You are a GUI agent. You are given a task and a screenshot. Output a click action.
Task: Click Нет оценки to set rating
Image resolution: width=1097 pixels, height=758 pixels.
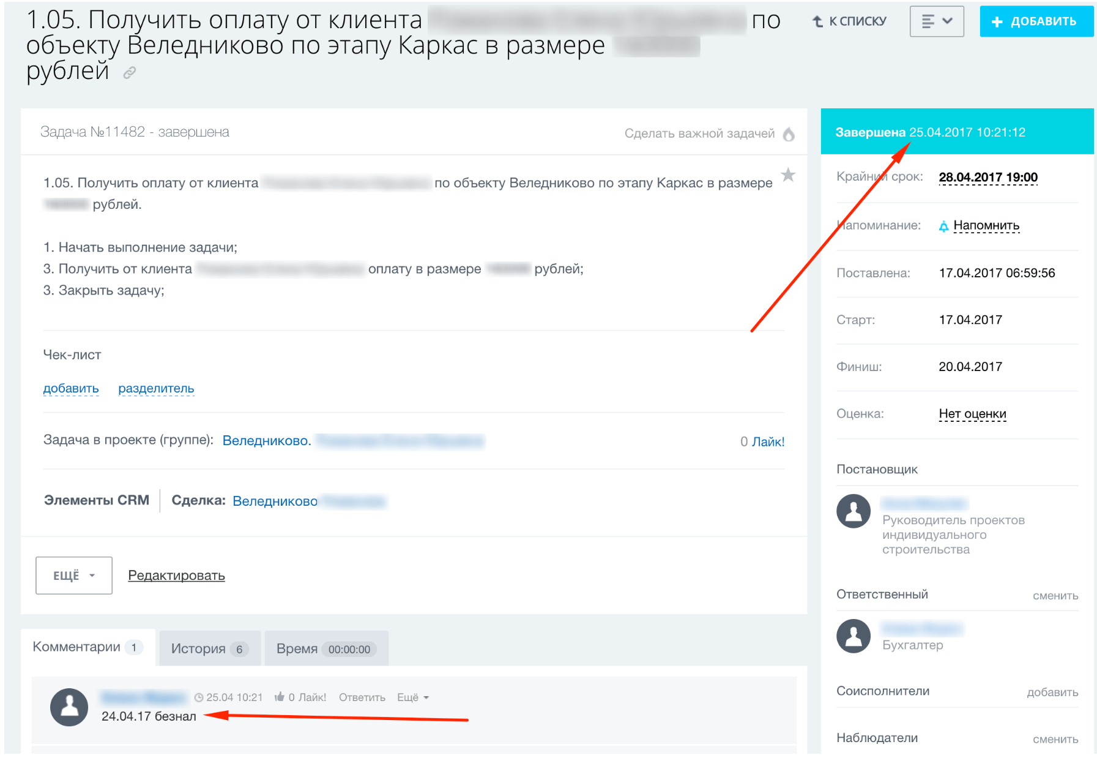click(972, 414)
